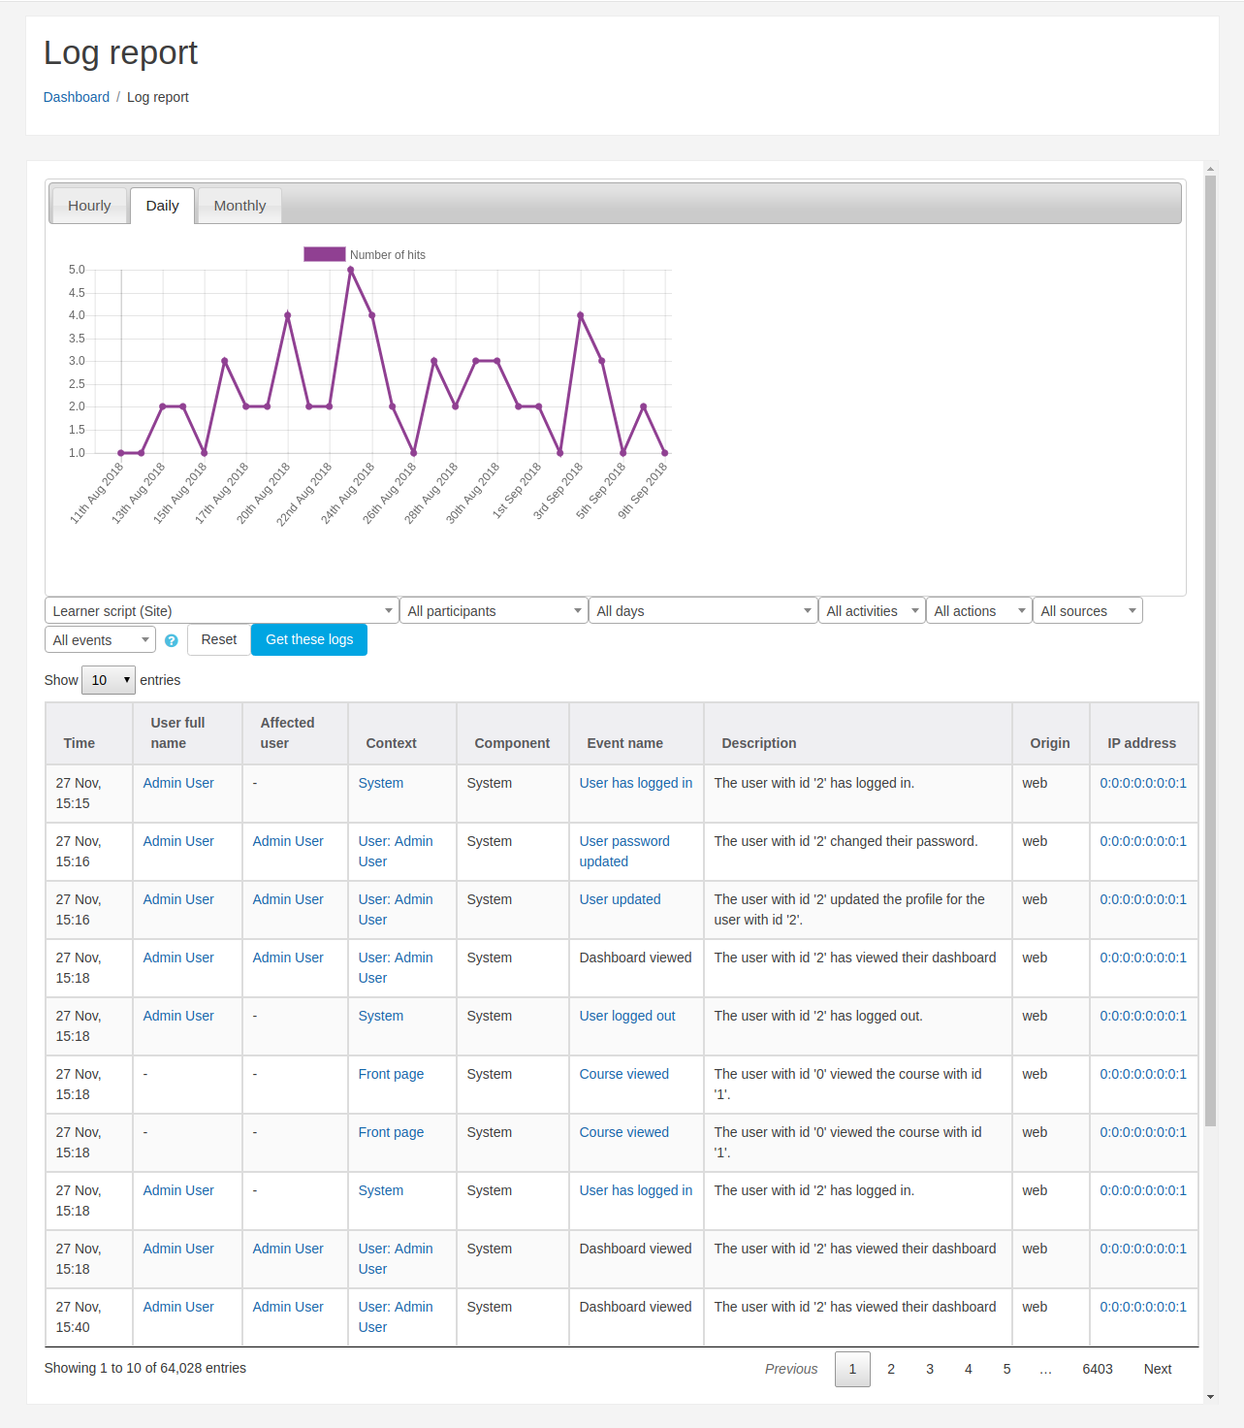
Task: Click the vertical scrollbar down arrow
Action: pyautogui.click(x=1210, y=1397)
